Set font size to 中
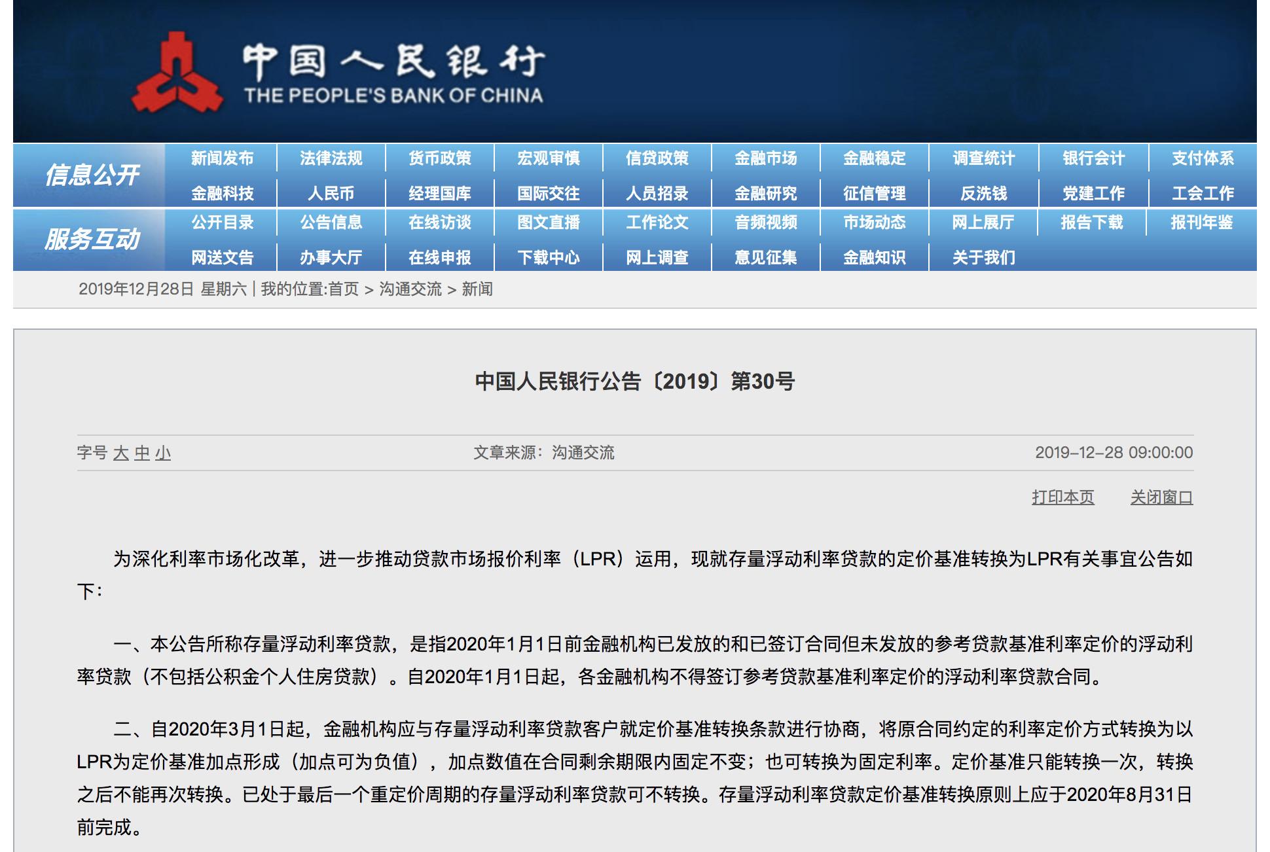Image resolution: width=1270 pixels, height=852 pixels. tap(142, 453)
